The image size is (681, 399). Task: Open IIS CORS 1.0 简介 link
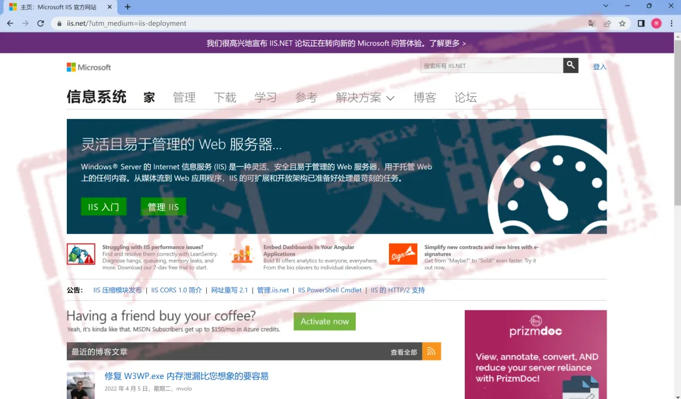click(x=177, y=290)
